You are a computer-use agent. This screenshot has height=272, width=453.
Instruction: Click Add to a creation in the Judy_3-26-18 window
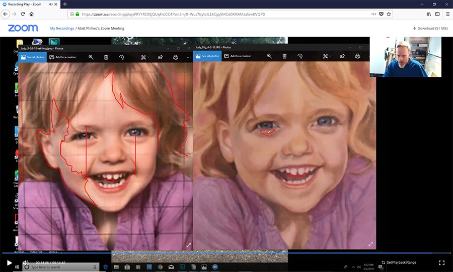pyautogui.click(x=63, y=57)
